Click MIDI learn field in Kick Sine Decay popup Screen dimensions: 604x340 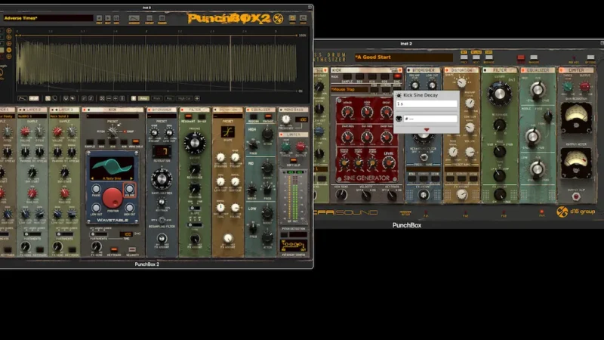click(x=430, y=119)
